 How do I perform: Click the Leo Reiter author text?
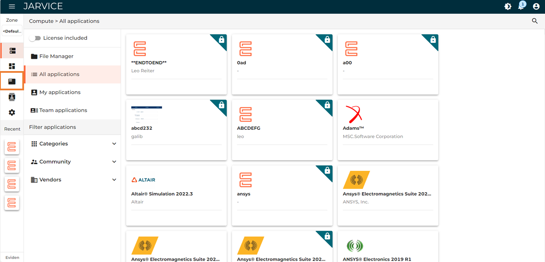(x=143, y=71)
